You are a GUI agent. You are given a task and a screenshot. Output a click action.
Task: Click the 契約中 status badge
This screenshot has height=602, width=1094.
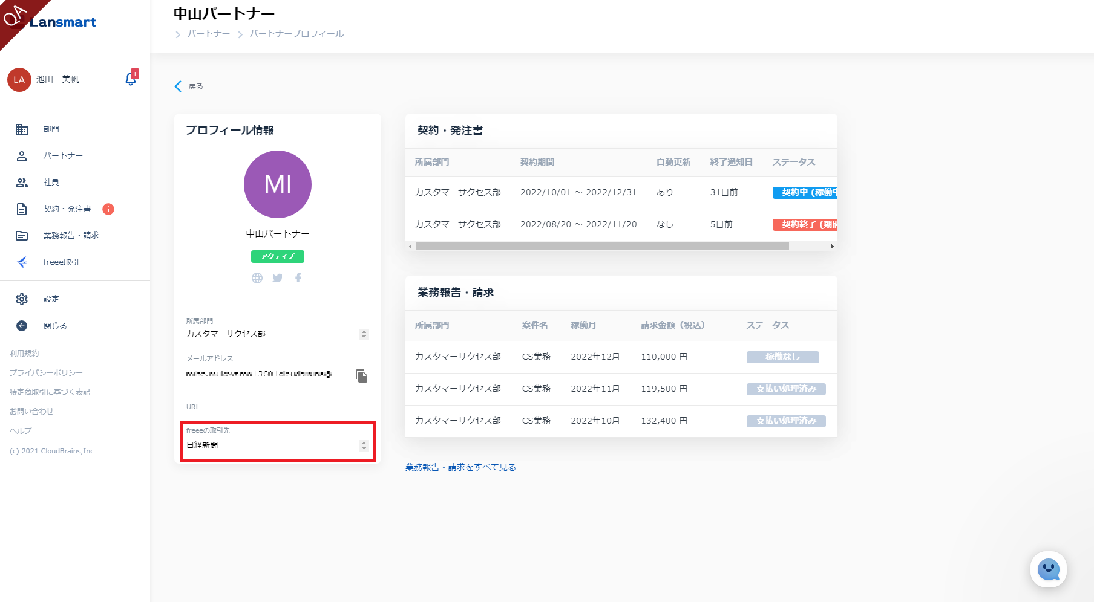[805, 193]
